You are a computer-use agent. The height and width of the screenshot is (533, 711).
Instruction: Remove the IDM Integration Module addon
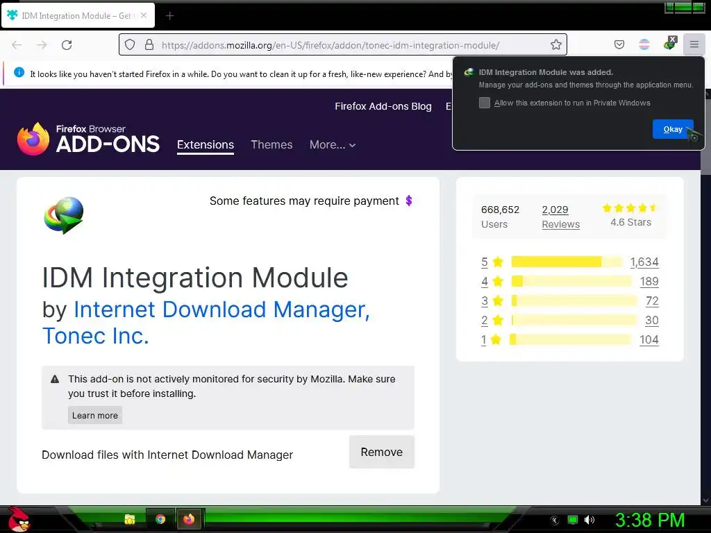tap(382, 452)
